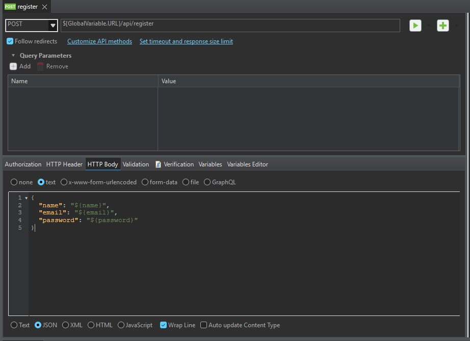Click the Add query parameter plus icon

tap(13, 66)
